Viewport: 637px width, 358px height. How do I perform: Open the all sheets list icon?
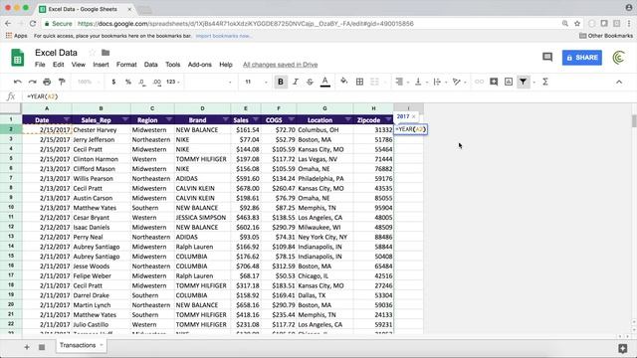[42, 347]
